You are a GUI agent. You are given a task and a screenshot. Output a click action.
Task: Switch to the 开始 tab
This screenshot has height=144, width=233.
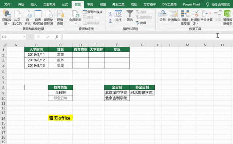pos(21,4)
